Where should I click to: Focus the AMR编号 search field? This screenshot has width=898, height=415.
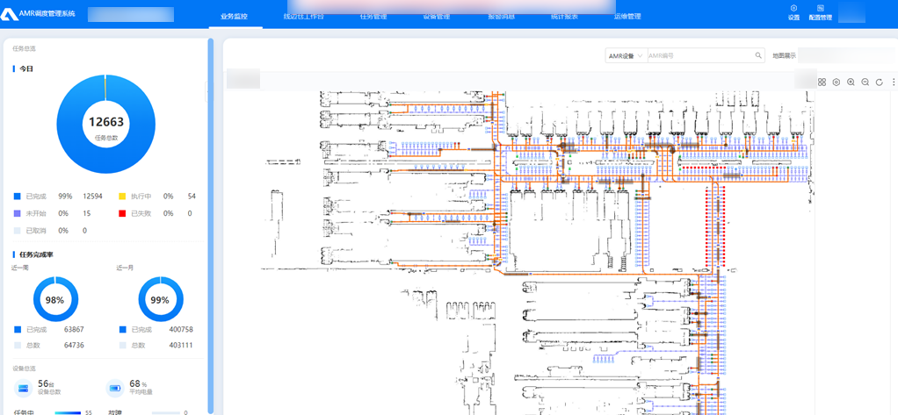point(699,56)
